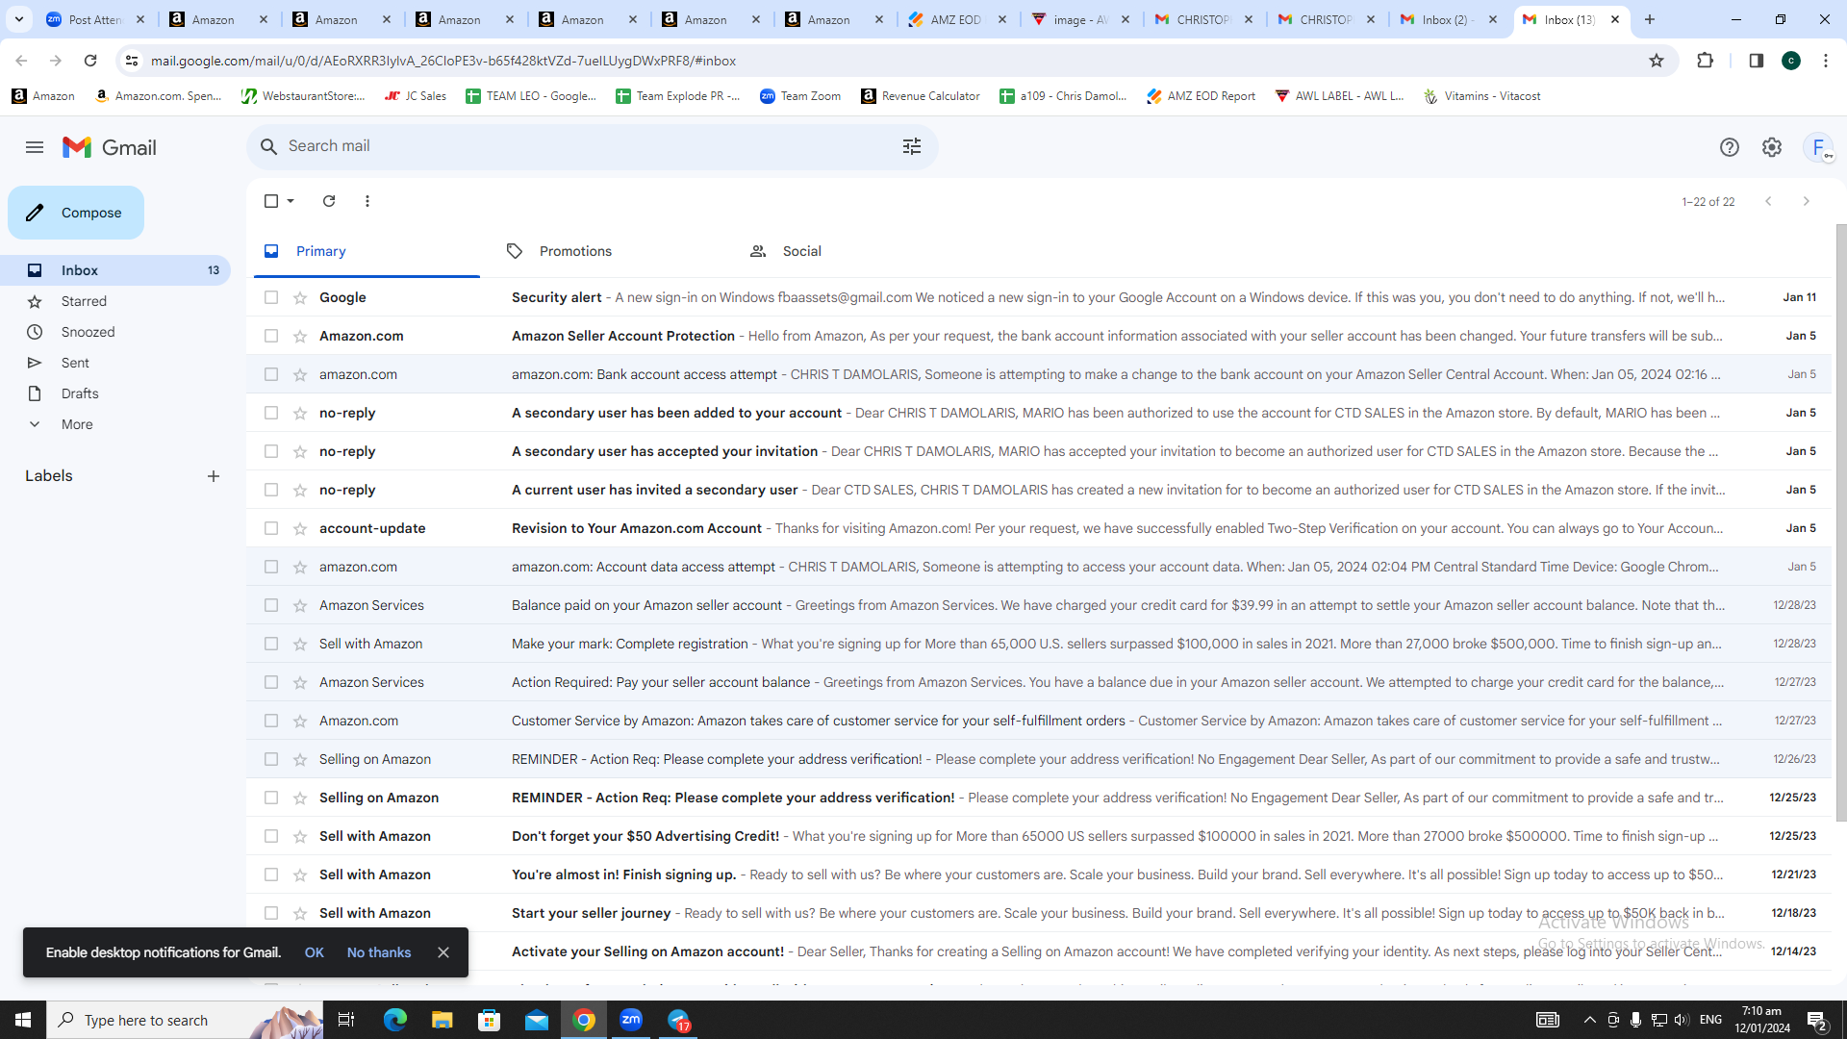Open Chrome side panel icon
This screenshot has width=1847, height=1039.
pos(1756,61)
